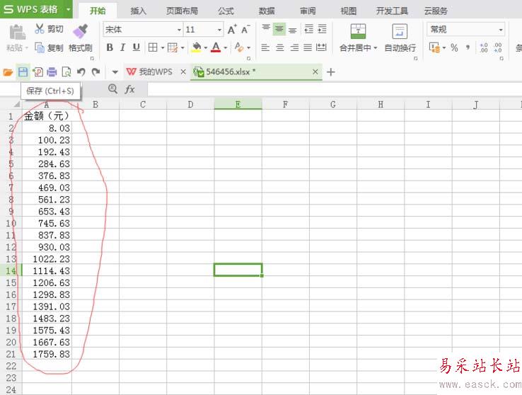Click the open folder icon
The width and height of the screenshot is (522, 395).
click(x=8, y=72)
